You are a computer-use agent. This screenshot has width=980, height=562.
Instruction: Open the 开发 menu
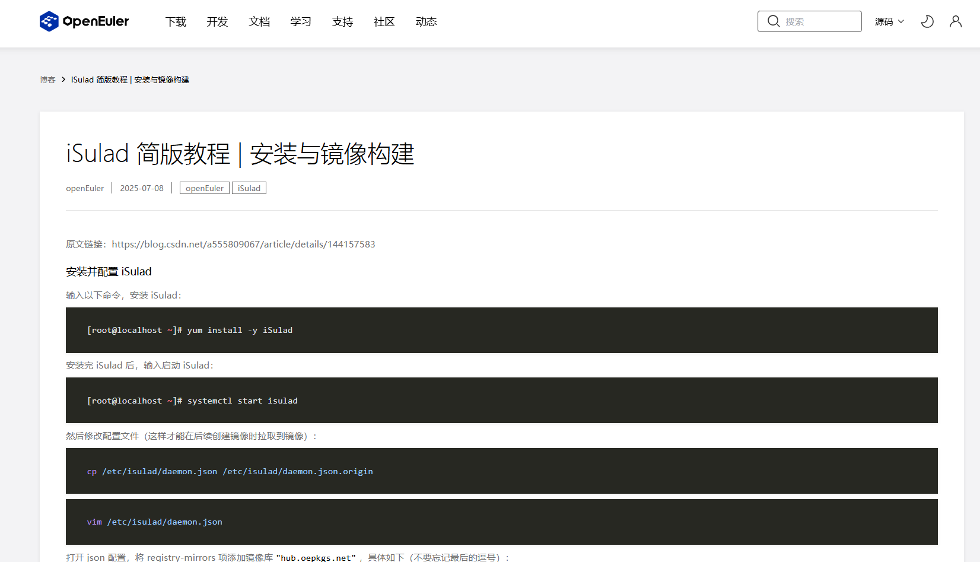tap(217, 21)
